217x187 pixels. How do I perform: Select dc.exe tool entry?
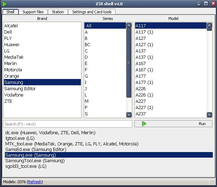point(109,133)
